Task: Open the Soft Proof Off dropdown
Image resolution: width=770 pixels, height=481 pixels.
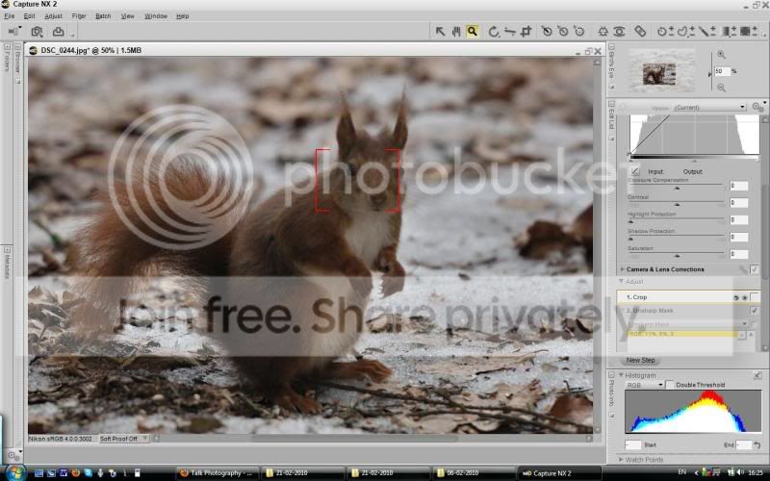Action: tap(123, 439)
